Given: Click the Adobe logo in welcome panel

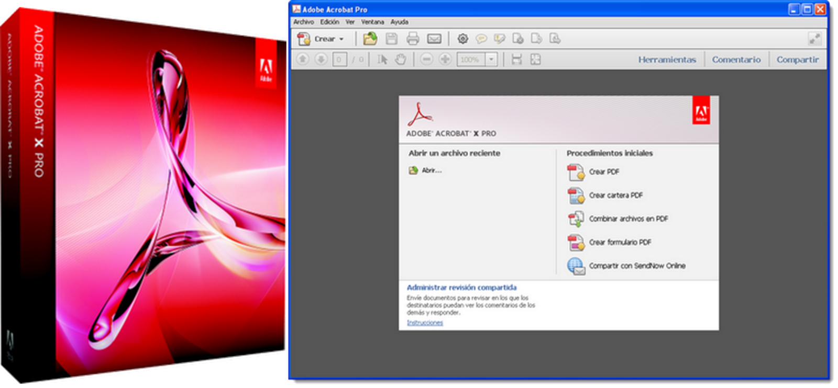Looking at the screenshot, I should [x=701, y=110].
